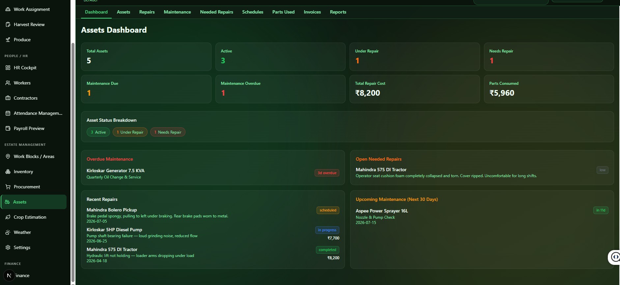The image size is (620, 285).
Task: Click the Contractors briefcase icon
Action: 8,98
